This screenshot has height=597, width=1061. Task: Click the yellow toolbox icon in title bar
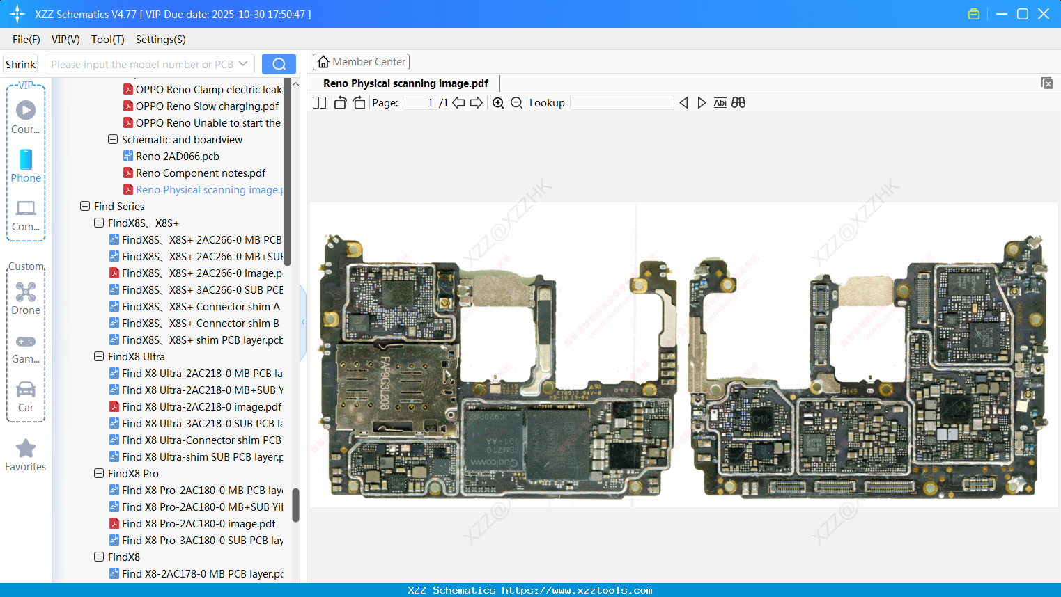coord(974,14)
